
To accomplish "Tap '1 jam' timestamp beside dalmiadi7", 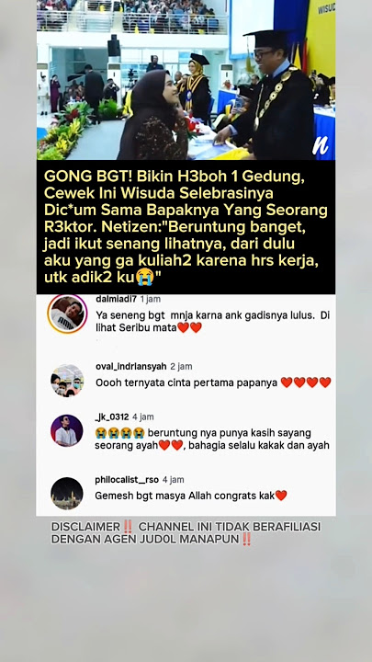I will click(150, 299).
